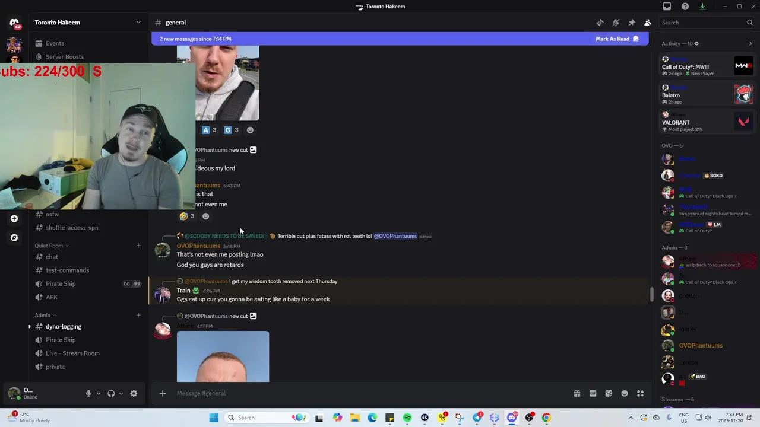This screenshot has height=427, width=760.
Task: Add reaction next to laughing emoji
Action: (x=205, y=216)
